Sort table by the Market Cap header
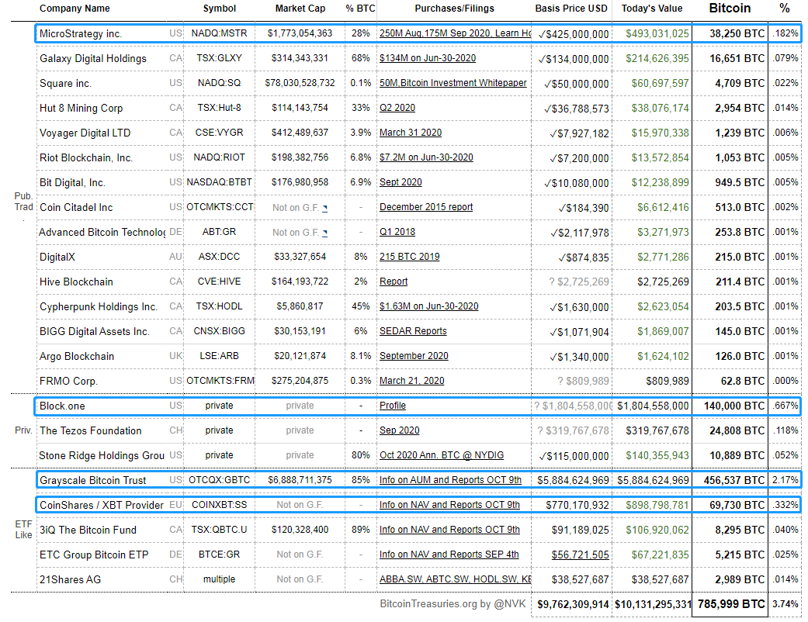The image size is (808, 622). [299, 9]
